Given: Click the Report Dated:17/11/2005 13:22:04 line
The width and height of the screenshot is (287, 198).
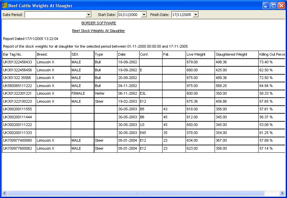Looking at the screenshot, I should coord(31,39).
